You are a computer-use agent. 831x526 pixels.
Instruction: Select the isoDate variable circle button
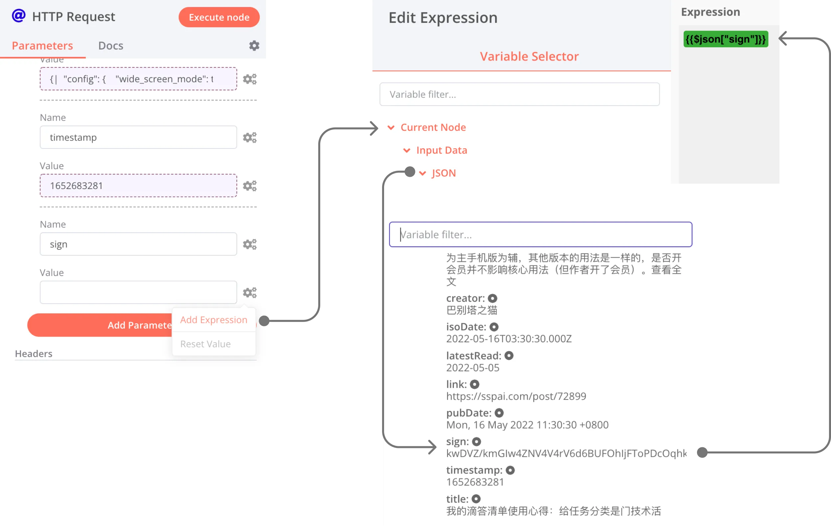point(494,327)
